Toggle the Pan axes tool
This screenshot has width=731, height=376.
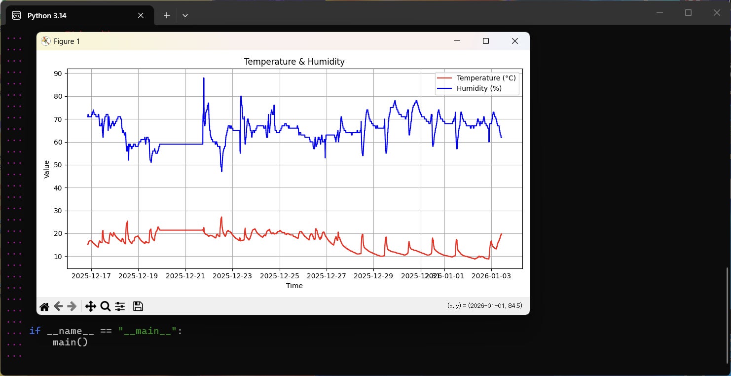tap(91, 306)
